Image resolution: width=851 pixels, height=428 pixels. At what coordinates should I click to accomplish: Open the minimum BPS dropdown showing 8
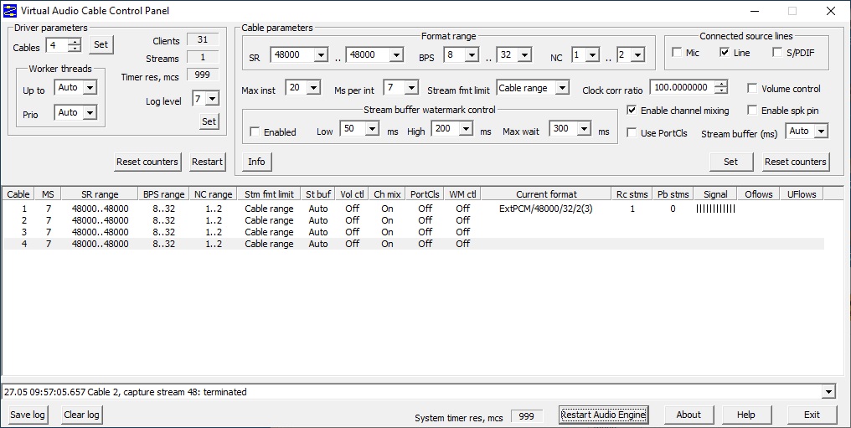pos(472,54)
